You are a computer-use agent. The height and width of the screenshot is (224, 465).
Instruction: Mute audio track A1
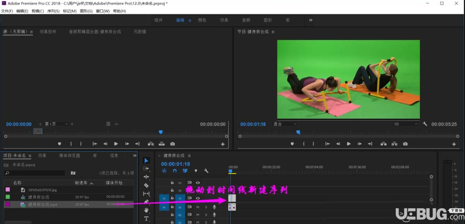(x=198, y=207)
